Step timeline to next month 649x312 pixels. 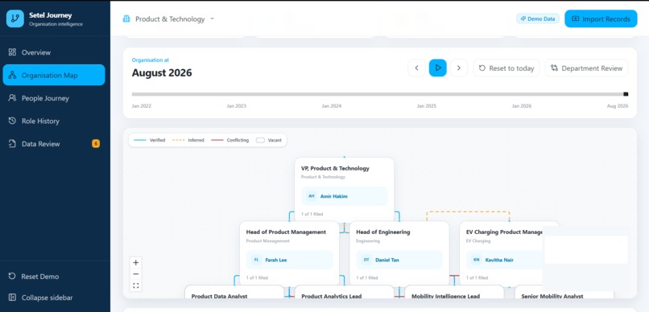pos(459,68)
